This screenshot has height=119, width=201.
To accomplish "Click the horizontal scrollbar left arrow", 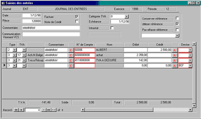I will [x=83, y=110].
